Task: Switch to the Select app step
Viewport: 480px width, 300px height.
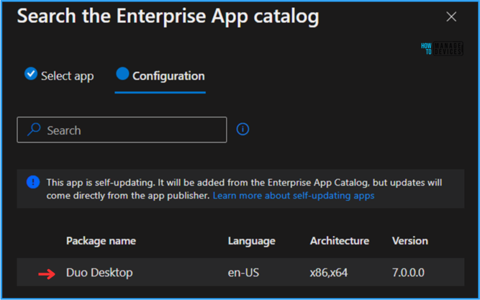Action: point(59,75)
